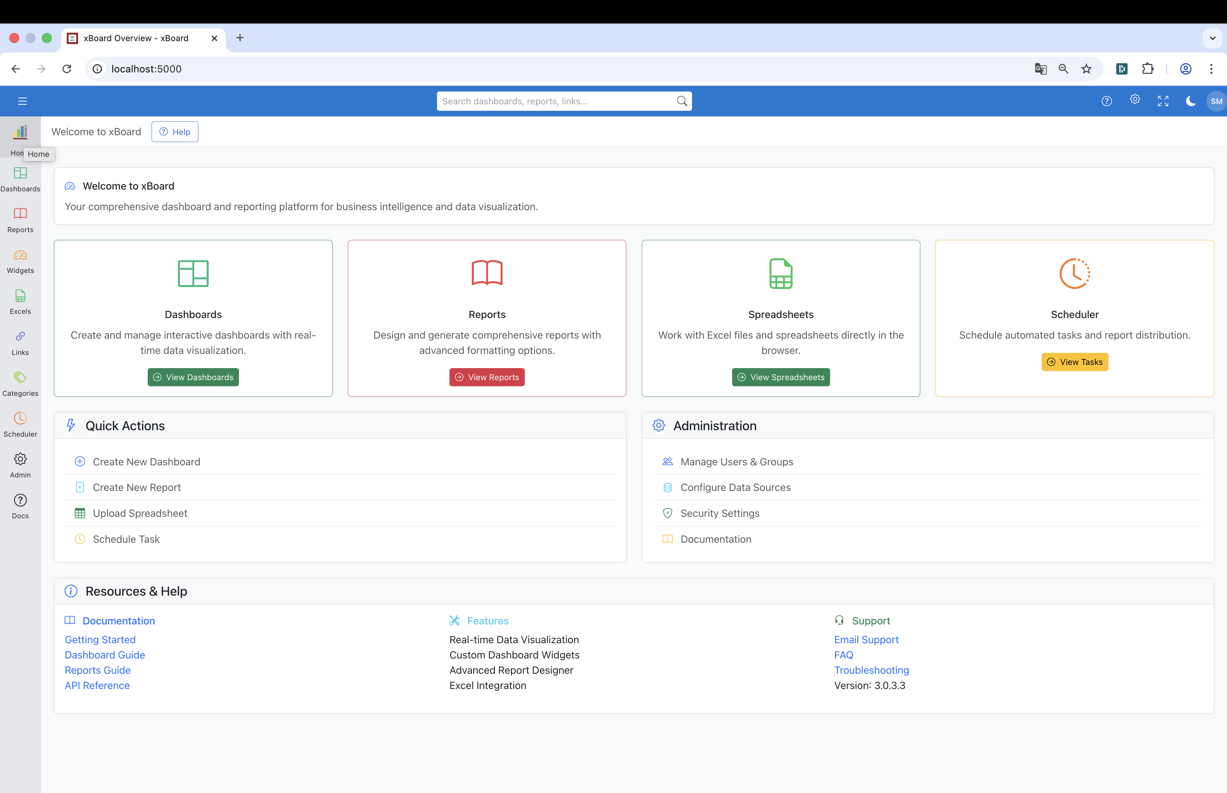Select Upload Spreadsheet quick action
Screen dimensions: 1227x793
(340, 513)
